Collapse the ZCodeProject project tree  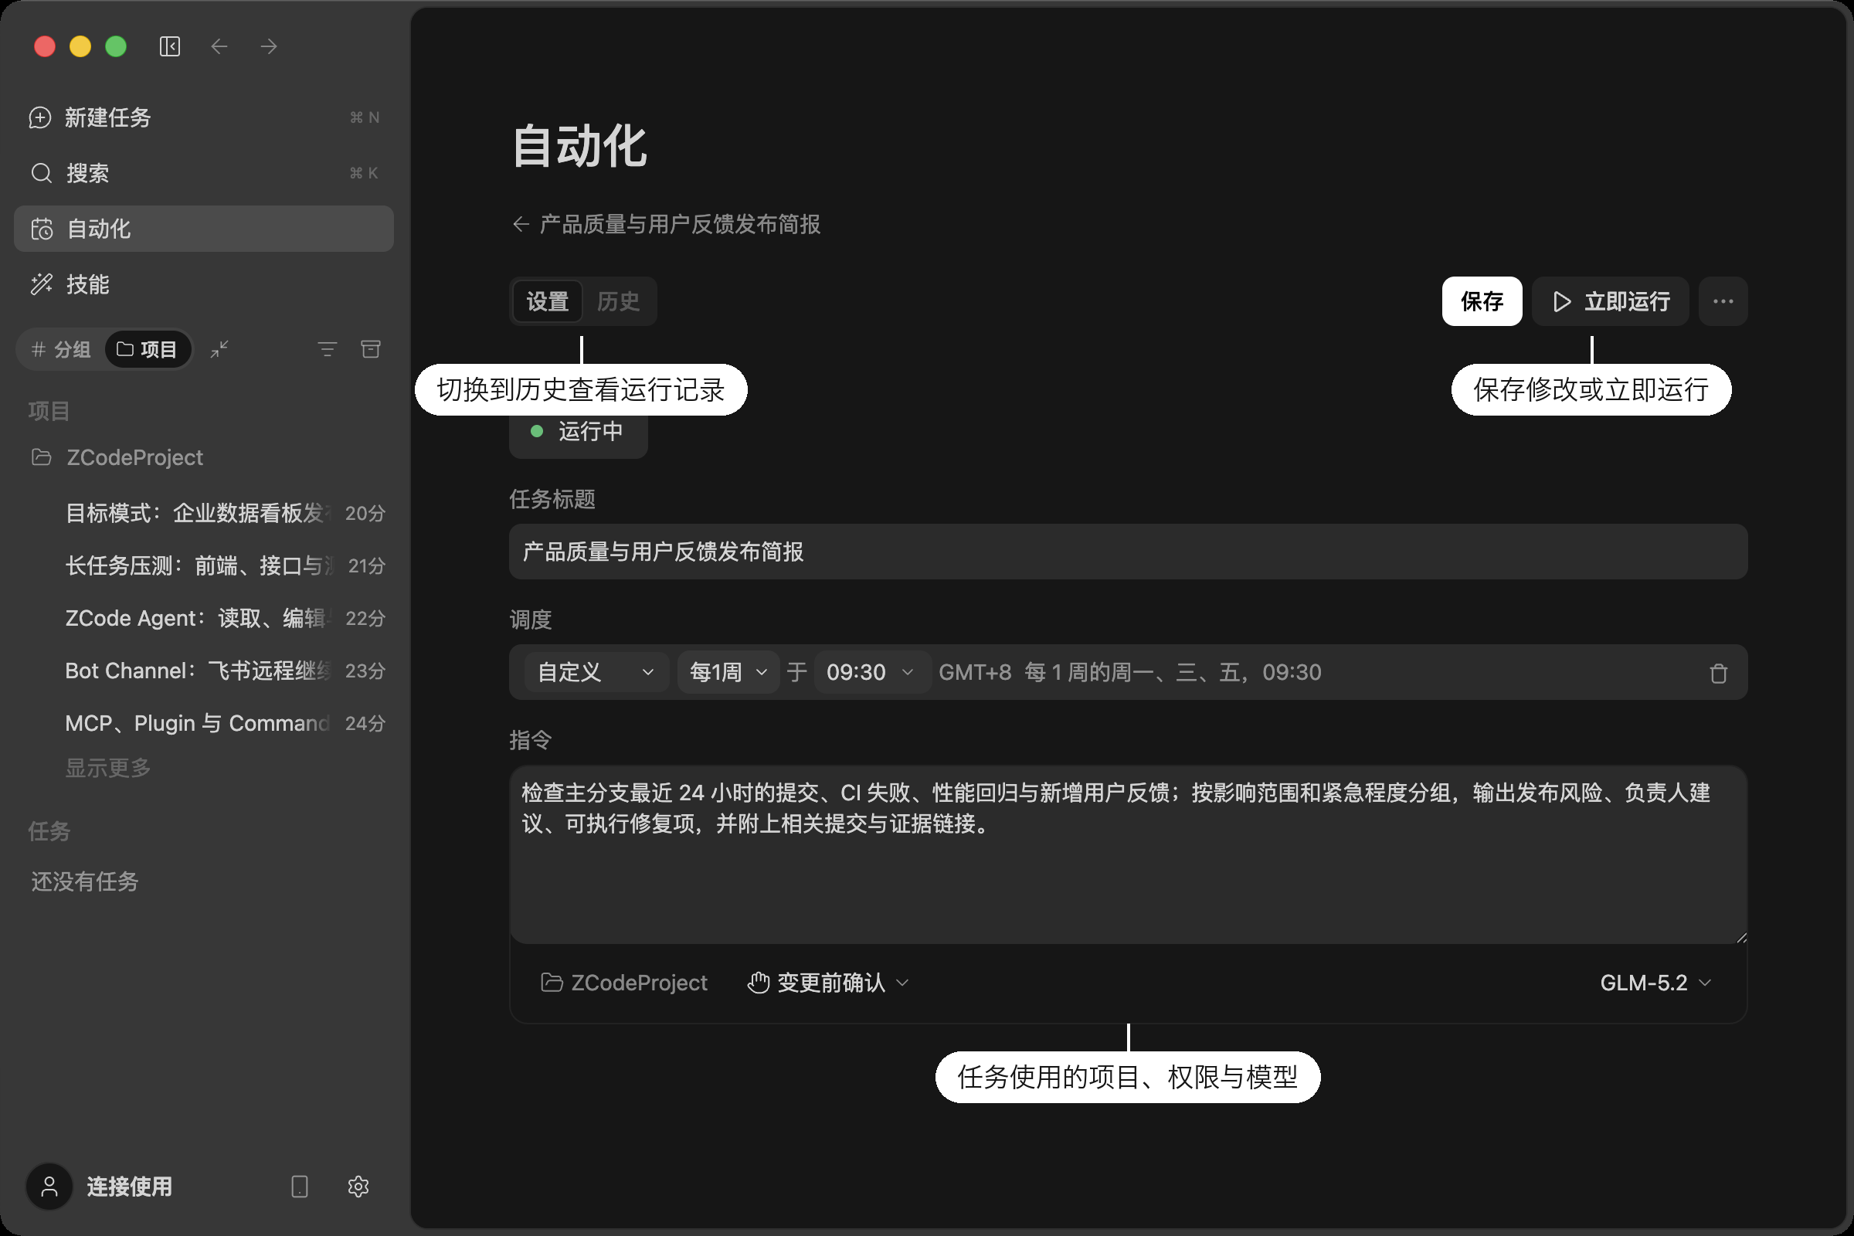click(x=134, y=457)
